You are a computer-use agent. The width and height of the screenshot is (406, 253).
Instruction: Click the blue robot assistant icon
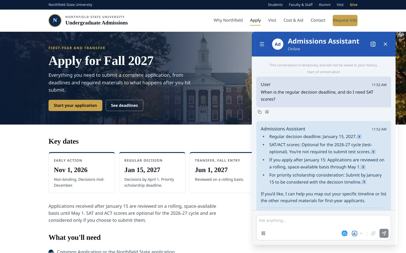click(x=344, y=233)
